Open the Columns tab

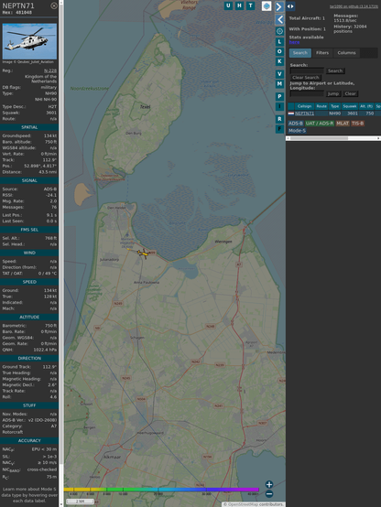pos(346,53)
